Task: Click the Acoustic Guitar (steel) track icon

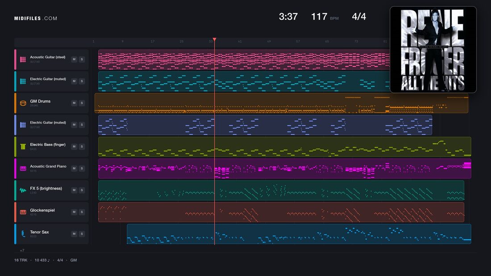Action: (23, 59)
